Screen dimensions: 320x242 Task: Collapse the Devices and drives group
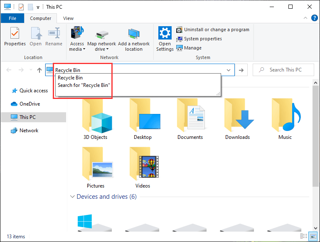point(72,197)
